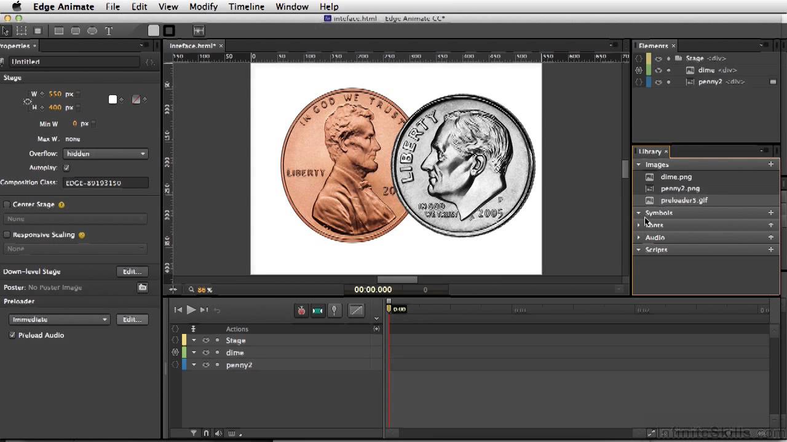Collapse the dime layer in timeline
The height and width of the screenshot is (442, 787).
point(194,352)
